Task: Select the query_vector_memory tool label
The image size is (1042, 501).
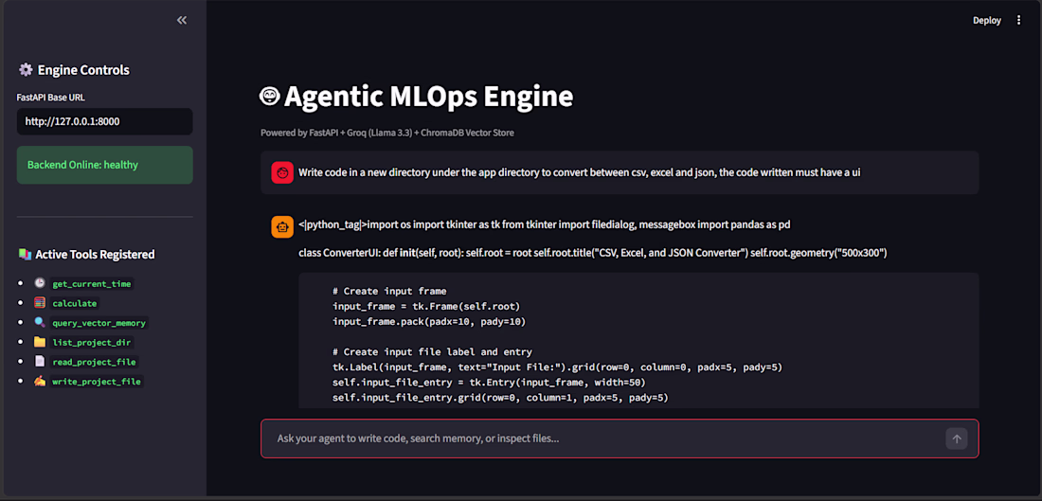Action: click(x=99, y=323)
